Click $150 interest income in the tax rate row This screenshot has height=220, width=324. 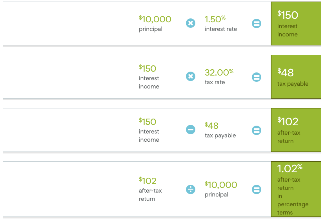coord(148,69)
